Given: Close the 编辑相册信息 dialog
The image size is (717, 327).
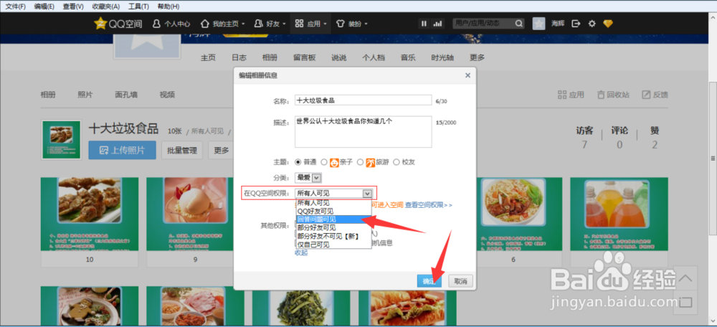Looking at the screenshot, I should tap(467, 75).
